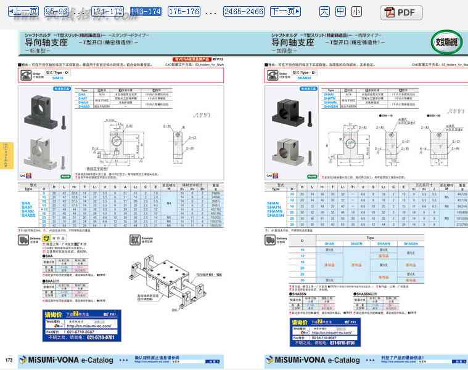468x370 pixels.
Task: Click the Order telephone icon on left page
Action: pos(26,75)
